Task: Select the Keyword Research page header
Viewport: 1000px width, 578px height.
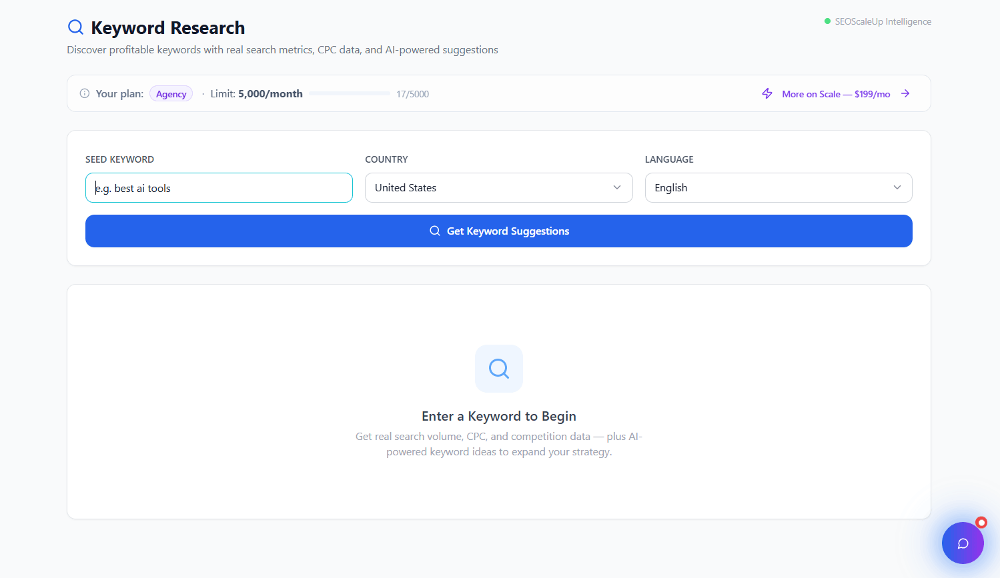Action: [x=168, y=27]
